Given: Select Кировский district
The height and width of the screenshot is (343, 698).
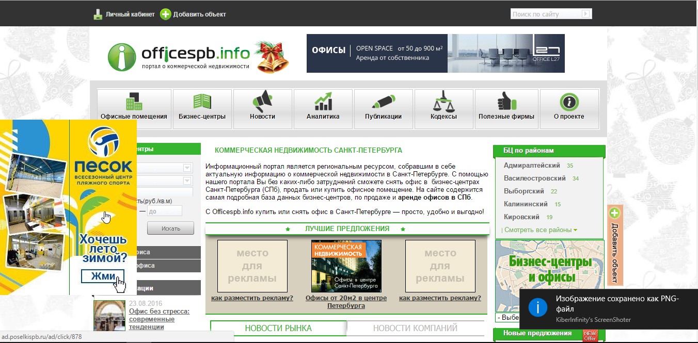Looking at the screenshot, I should 521,217.
